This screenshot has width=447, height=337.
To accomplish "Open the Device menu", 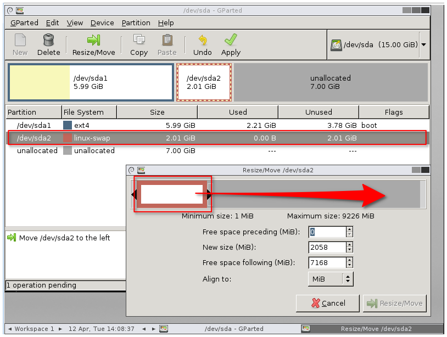I will (102, 23).
